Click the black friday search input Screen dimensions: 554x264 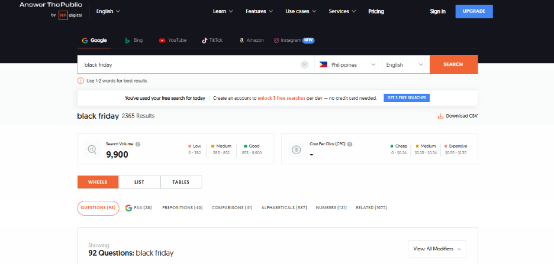pos(189,64)
